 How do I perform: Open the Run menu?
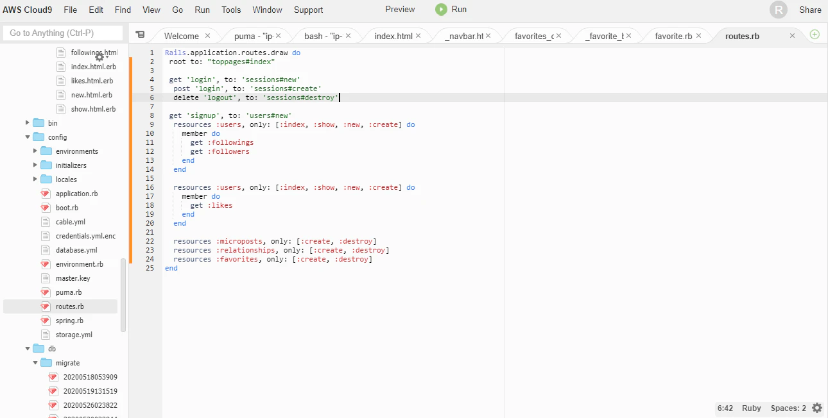click(x=202, y=10)
